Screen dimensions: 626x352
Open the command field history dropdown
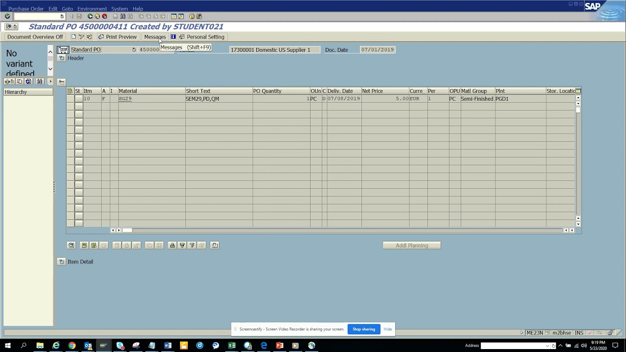(62, 16)
